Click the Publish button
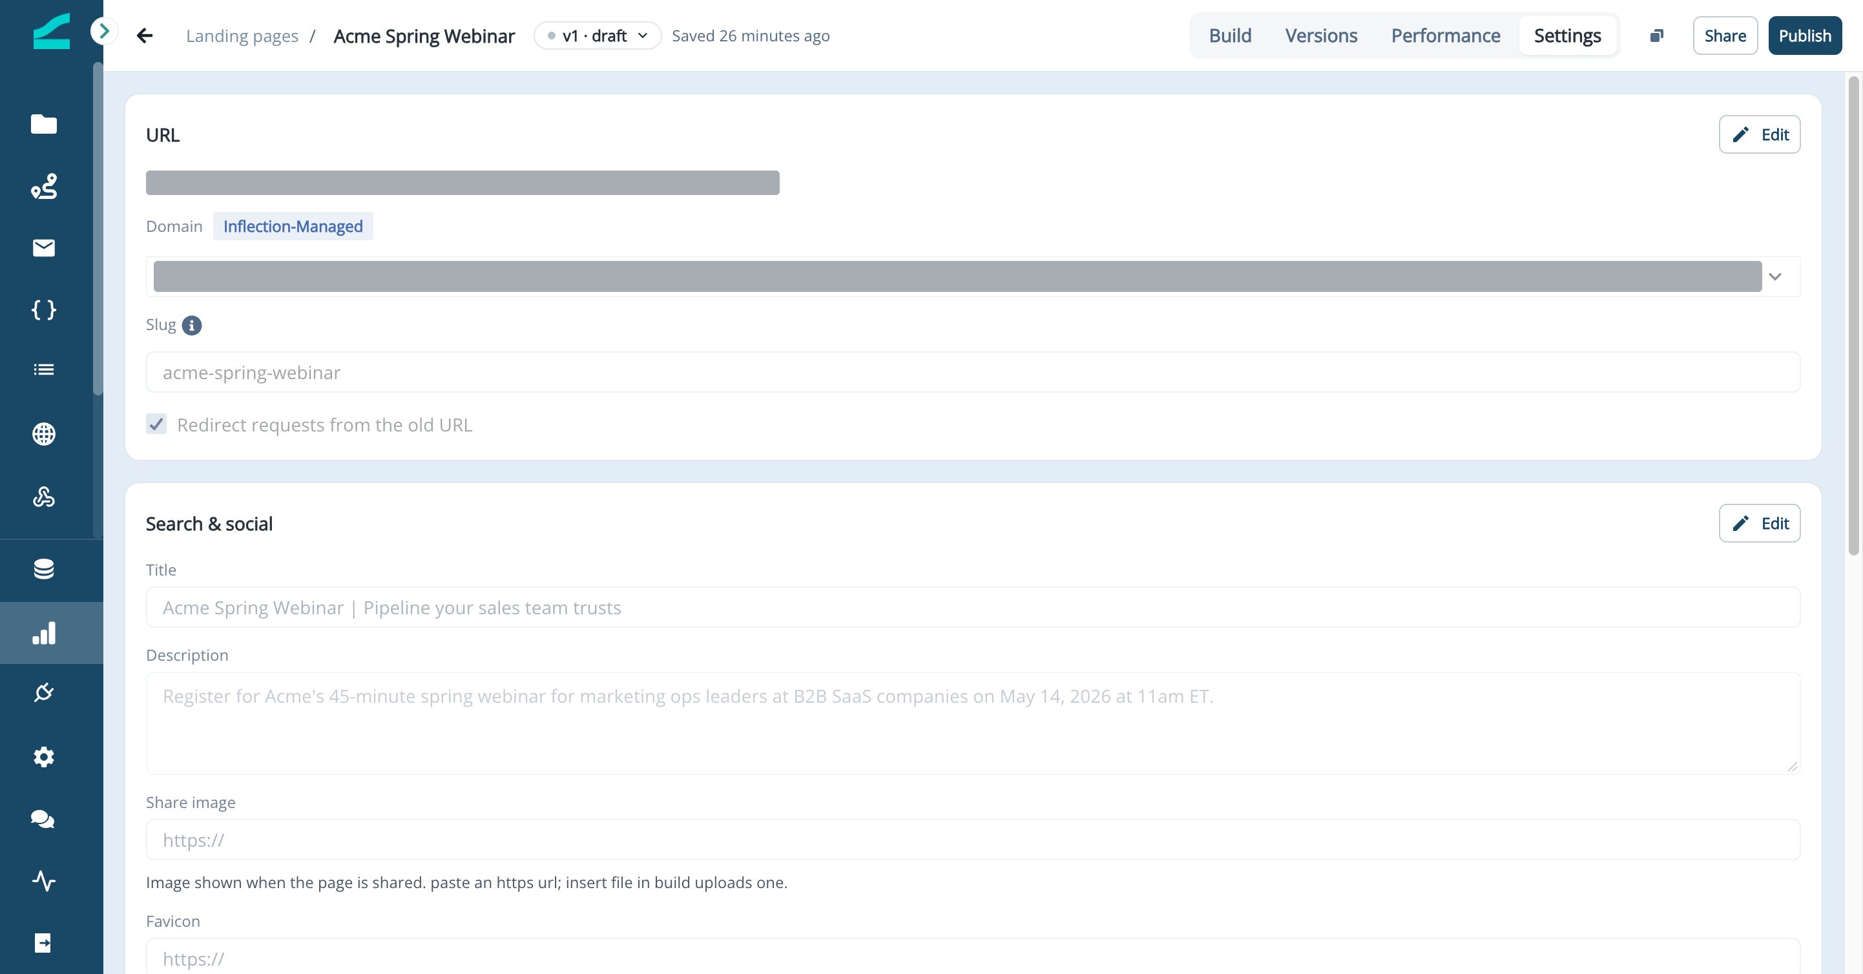The height and width of the screenshot is (974, 1863). pyautogui.click(x=1804, y=36)
